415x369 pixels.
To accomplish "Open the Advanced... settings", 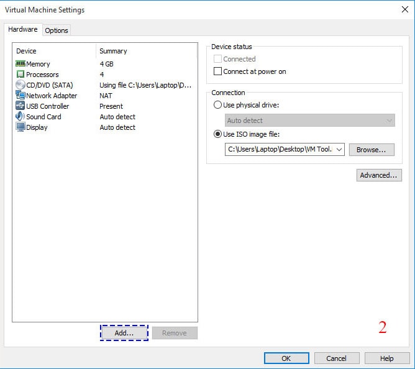I will pyautogui.click(x=378, y=175).
